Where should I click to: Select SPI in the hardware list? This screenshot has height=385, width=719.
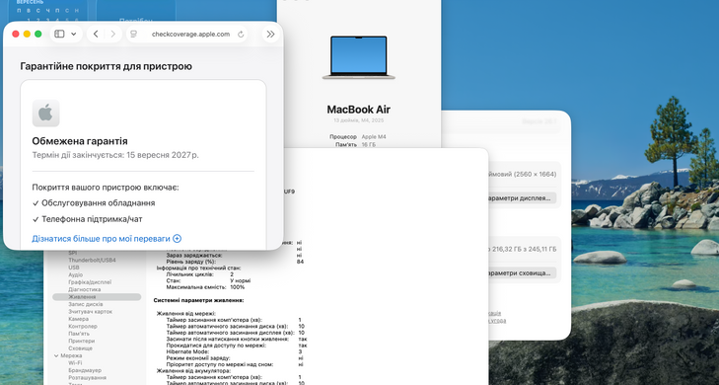click(x=72, y=253)
